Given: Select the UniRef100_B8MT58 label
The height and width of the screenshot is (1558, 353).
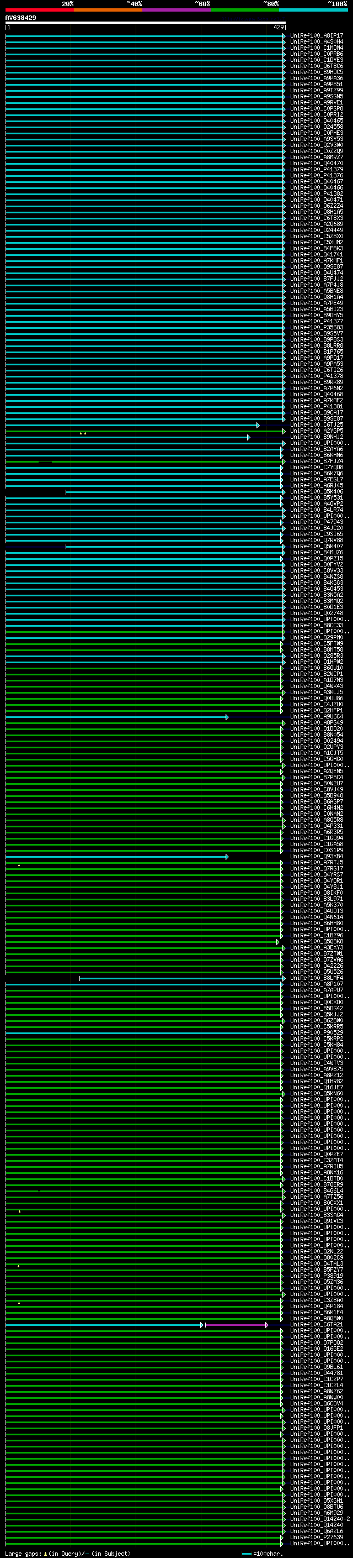Looking at the screenshot, I should (316, 649).
